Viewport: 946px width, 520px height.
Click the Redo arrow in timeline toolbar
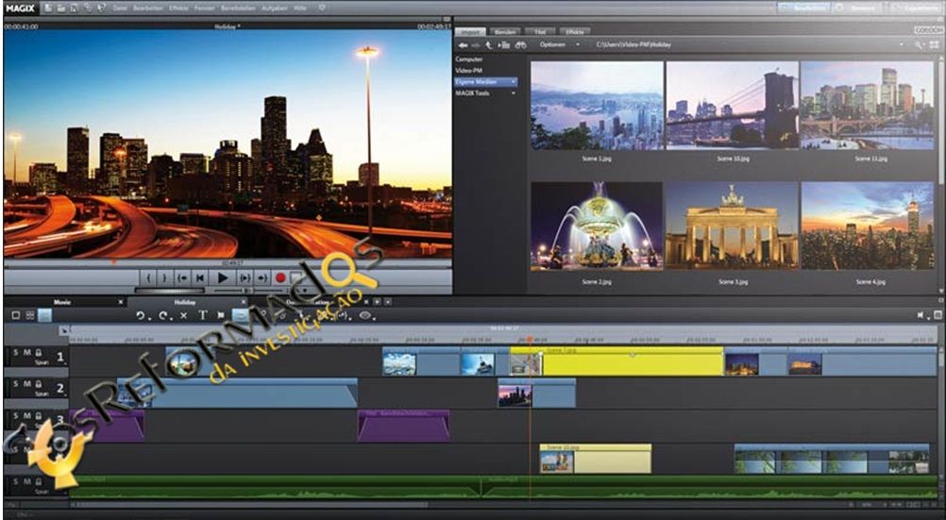(x=162, y=315)
